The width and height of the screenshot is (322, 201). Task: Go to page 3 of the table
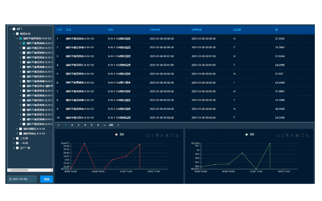[79, 125]
